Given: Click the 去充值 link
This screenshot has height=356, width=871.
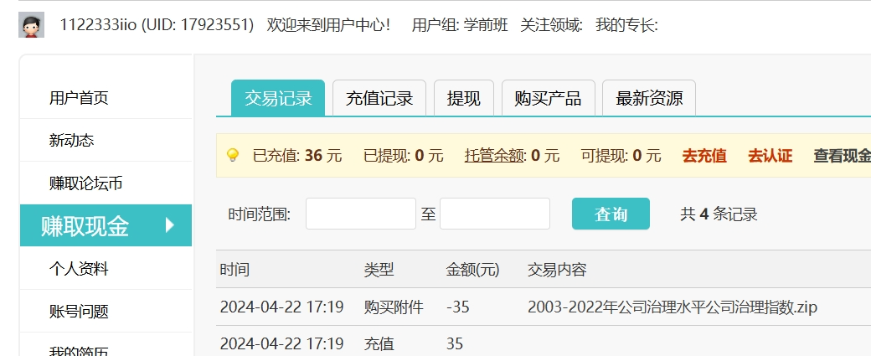Looking at the screenshot, I should coord(704,156).
